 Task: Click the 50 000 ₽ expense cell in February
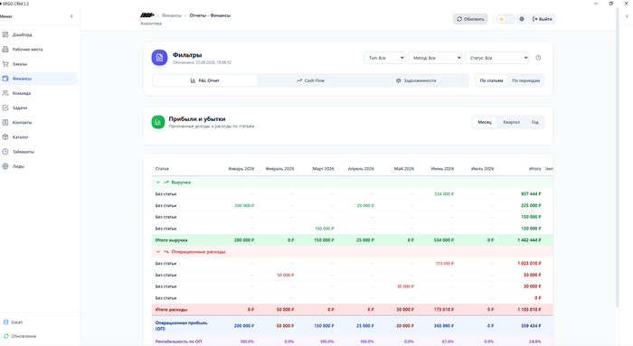286,275
